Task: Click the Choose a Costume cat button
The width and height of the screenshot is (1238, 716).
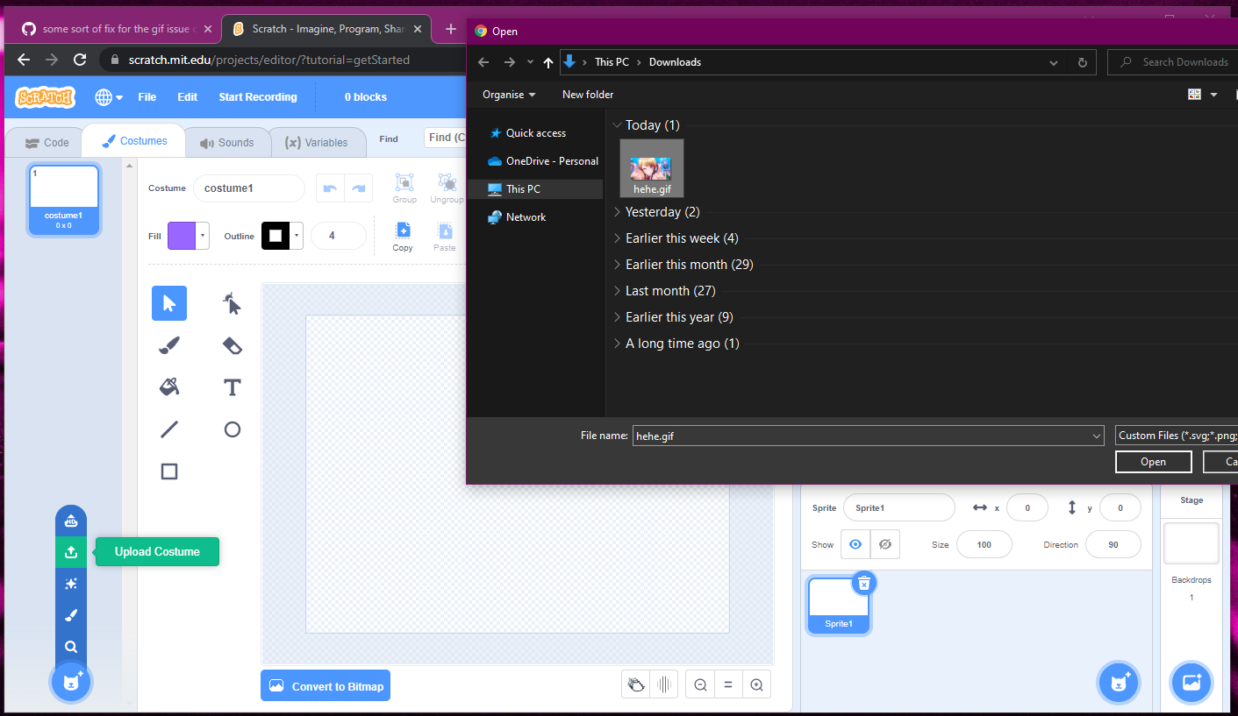Action: point(71,682)
